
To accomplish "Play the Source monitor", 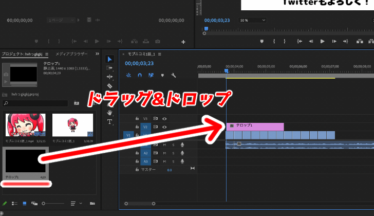I will click(97, 41).
